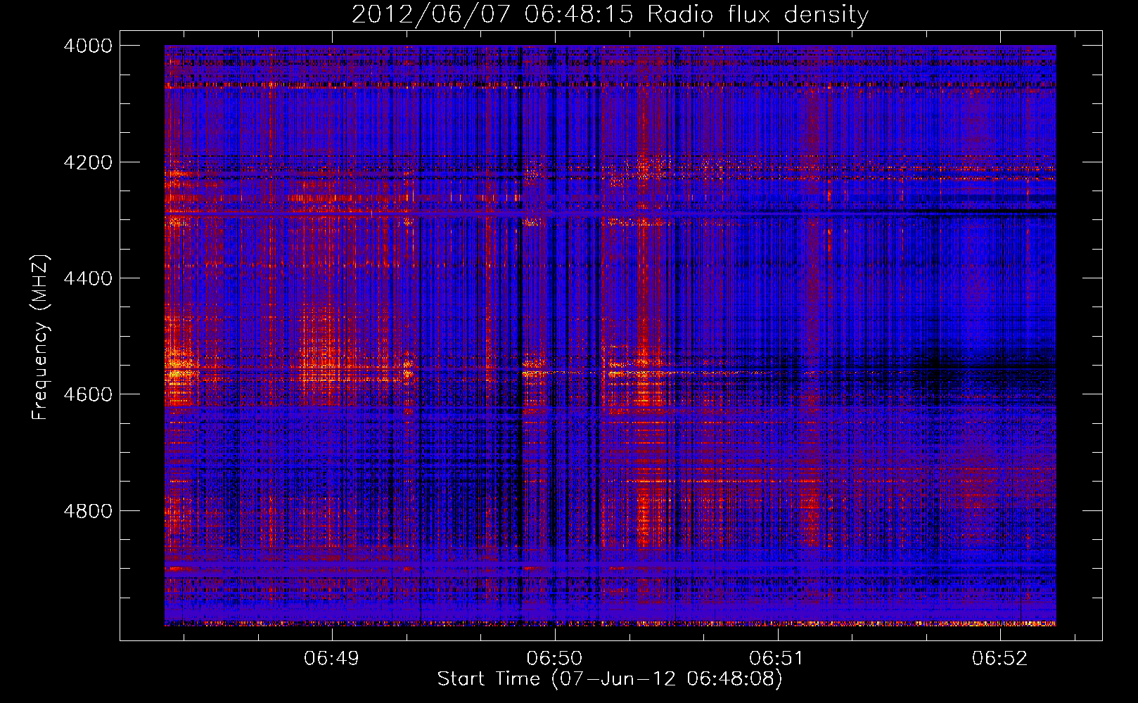Click the frequency axis label '4800'
1138x703 pixels.
click(88, 511)
